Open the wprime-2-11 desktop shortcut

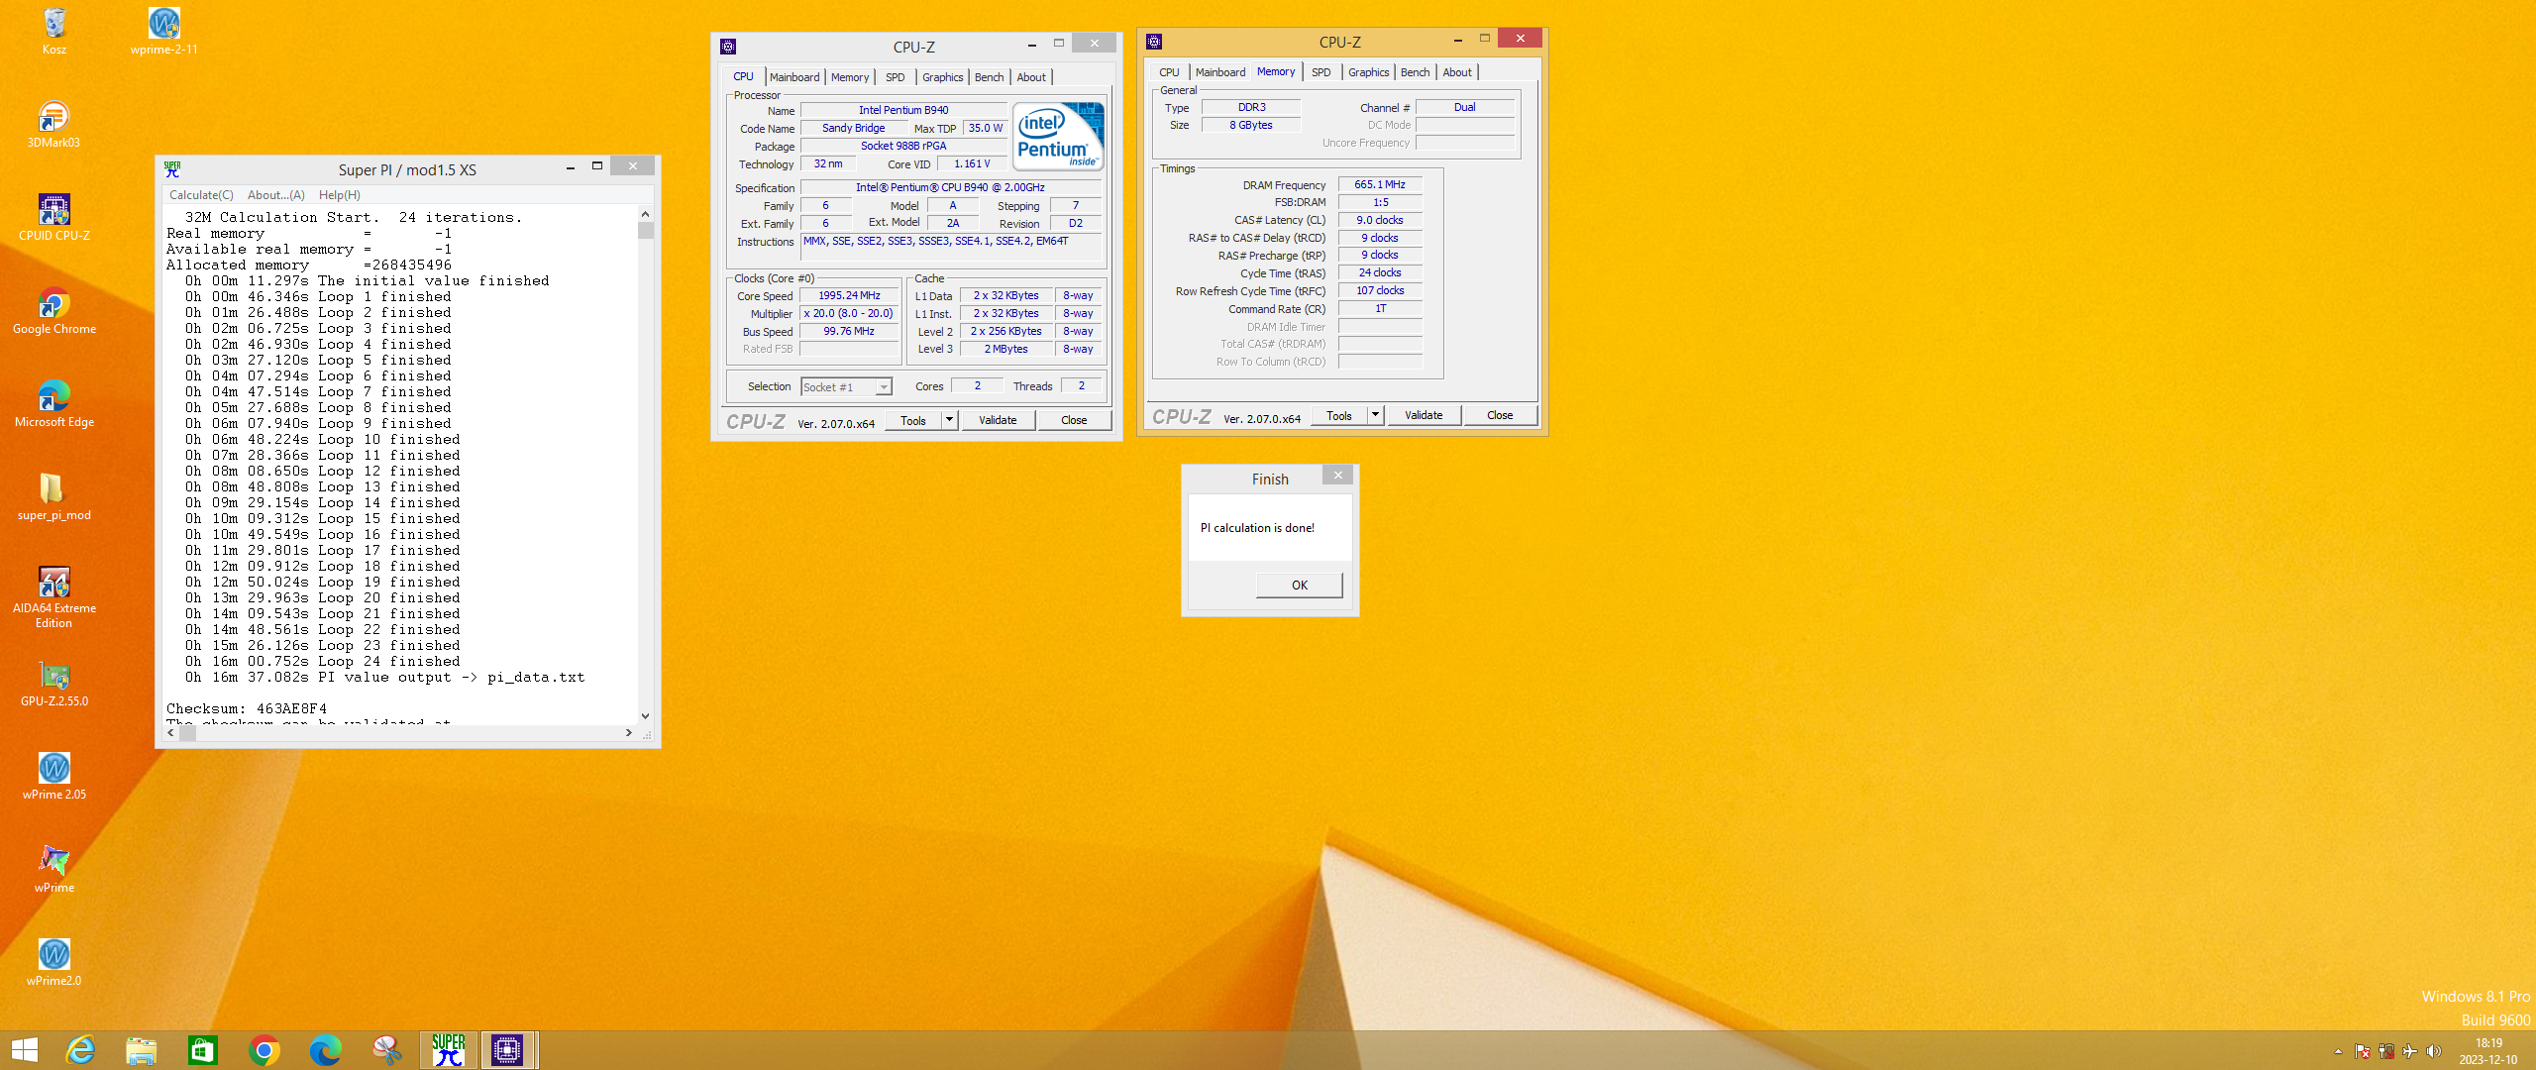pos(163,30)
